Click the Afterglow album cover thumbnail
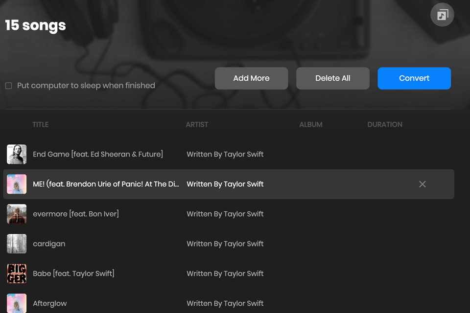 click(x=17, y=303)
